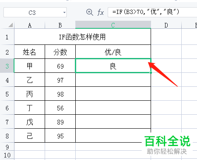Select empty cell C4 next to 97

[113, 80]
